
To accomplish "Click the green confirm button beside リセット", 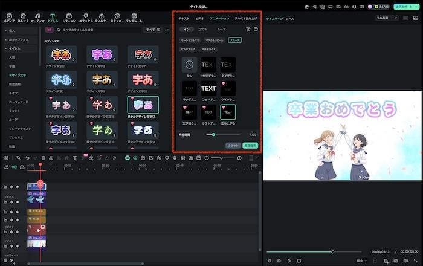I will click(250, 146).
